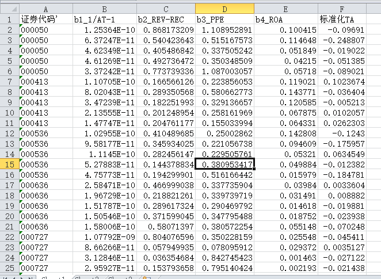
Task: Click the 标准化TA header cell
Action: [342, 19]
